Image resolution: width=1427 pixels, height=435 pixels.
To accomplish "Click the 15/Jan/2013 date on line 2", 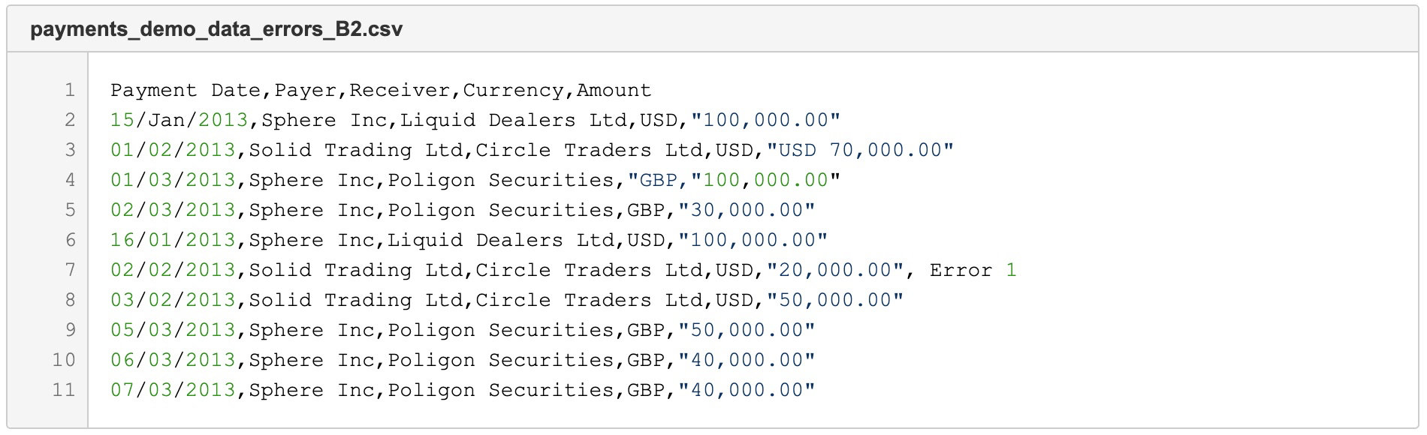I will [179, 120].
